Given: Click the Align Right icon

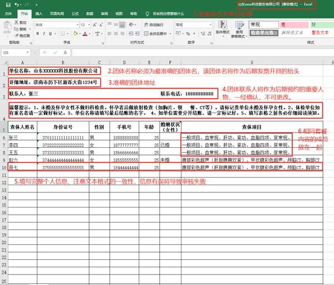Looking at the screenshot, I should (122, 33).
